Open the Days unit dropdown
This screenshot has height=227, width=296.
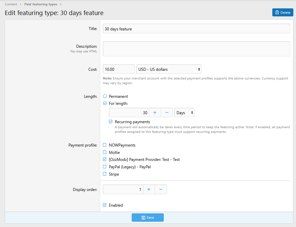point(184,112)
